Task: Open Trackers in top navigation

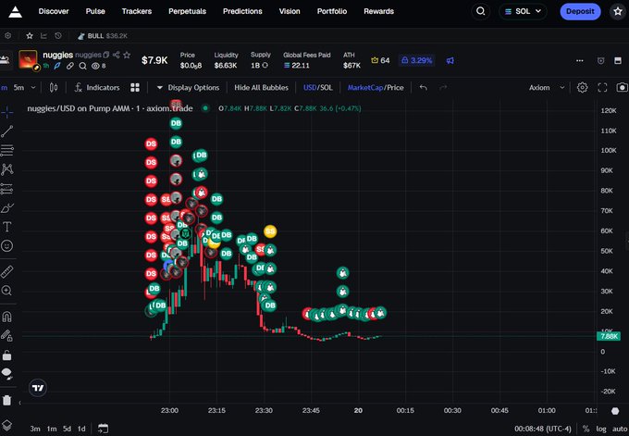Action: click(x=137, y=11)
